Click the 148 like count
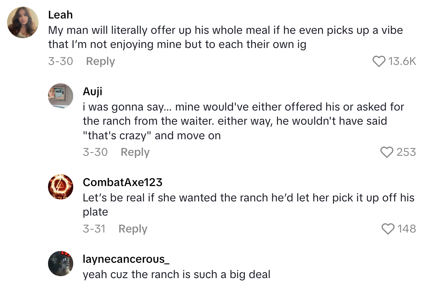Image resolution: width=429 pixels, height=284 pixels. click(x=407, y=229)
